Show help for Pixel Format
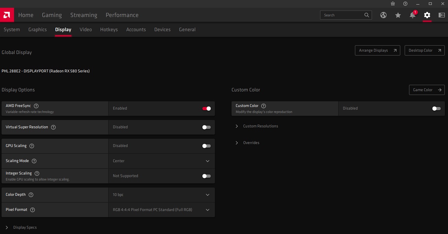This screenshot has height=234, width=448. pyautogui.click(x=32, y=210)
